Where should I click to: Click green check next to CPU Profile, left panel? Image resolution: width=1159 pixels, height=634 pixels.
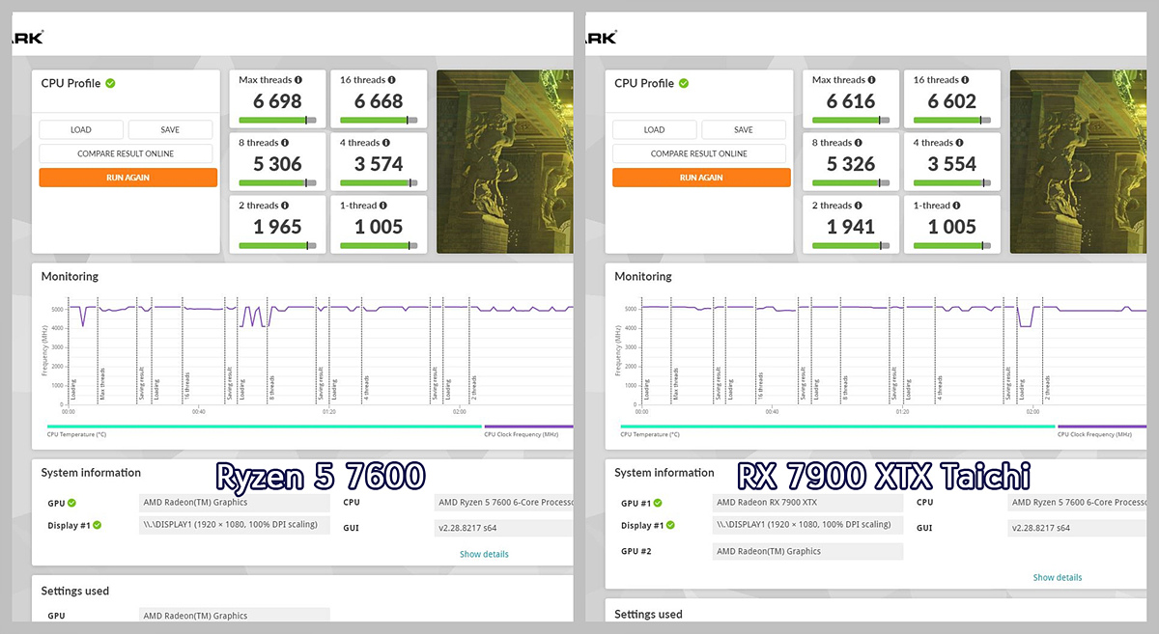tap(110, 83)
